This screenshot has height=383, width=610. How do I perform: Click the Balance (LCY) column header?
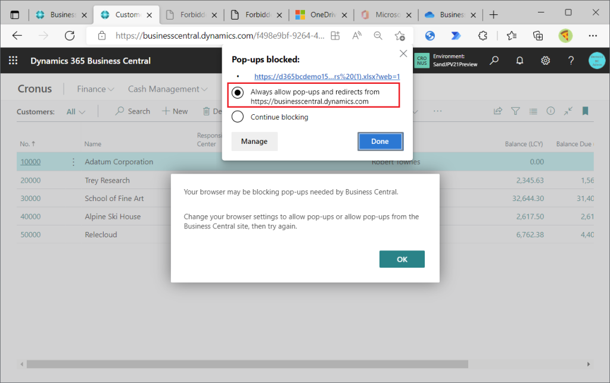524,144
